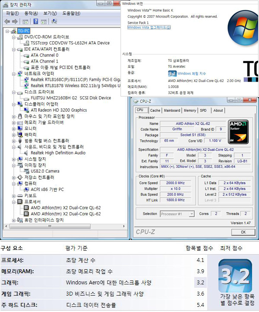This screenshot has height=312, width=259.
Task: Click the ATA Channel 0 device icon
Action: 26,55
